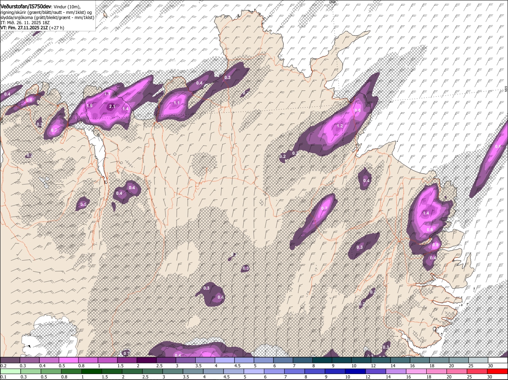Screen dimensions: 508x380
Task: Click the "1.6" precipitation value on the map
Action: 89,106
